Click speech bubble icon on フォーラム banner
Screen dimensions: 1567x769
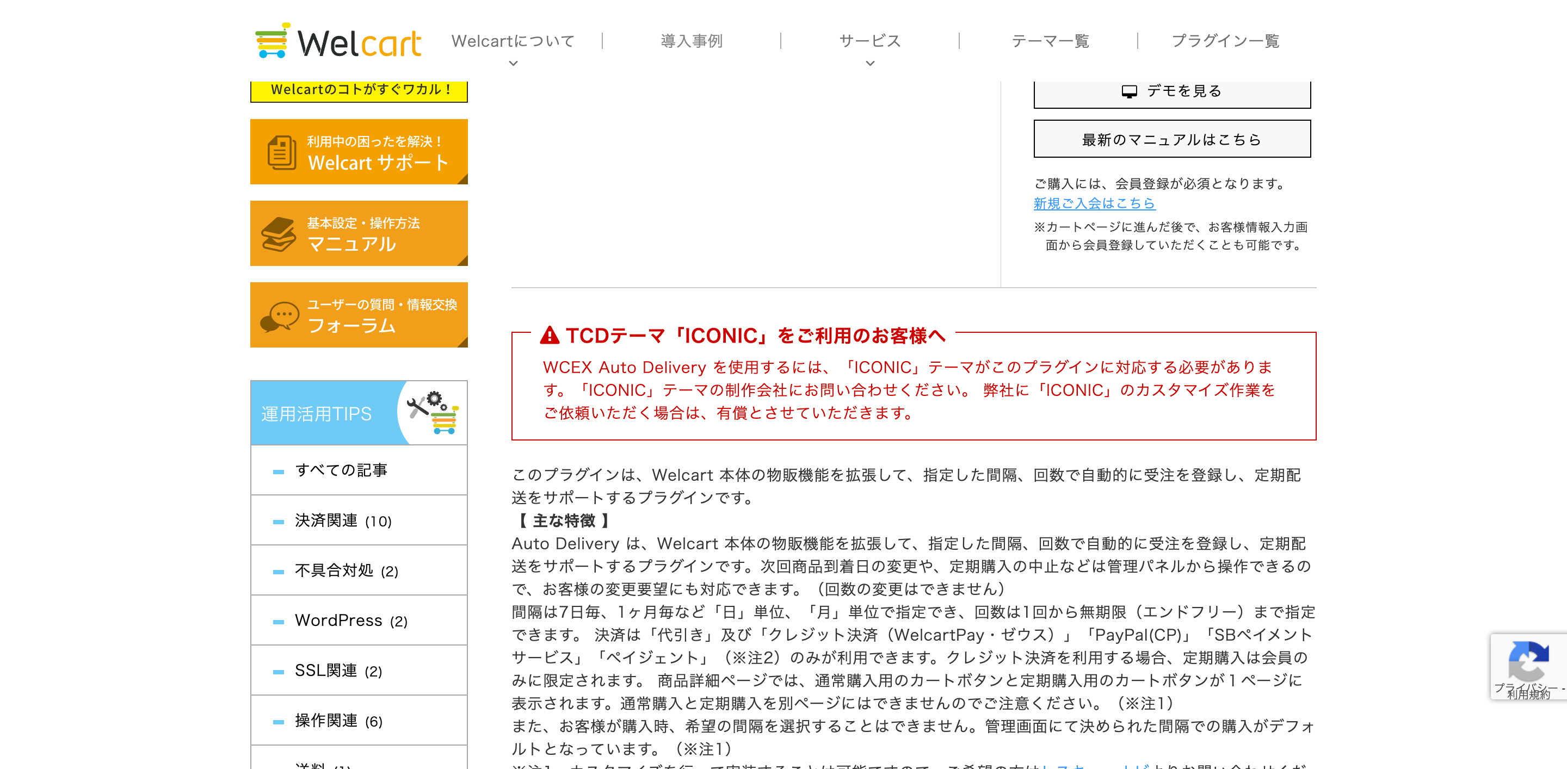click(280, 317)
